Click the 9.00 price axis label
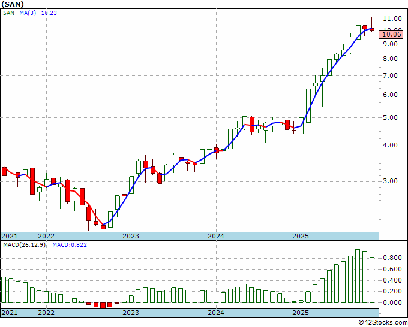The width and height of the screenshot is (408, 327). tap(391, 44)
